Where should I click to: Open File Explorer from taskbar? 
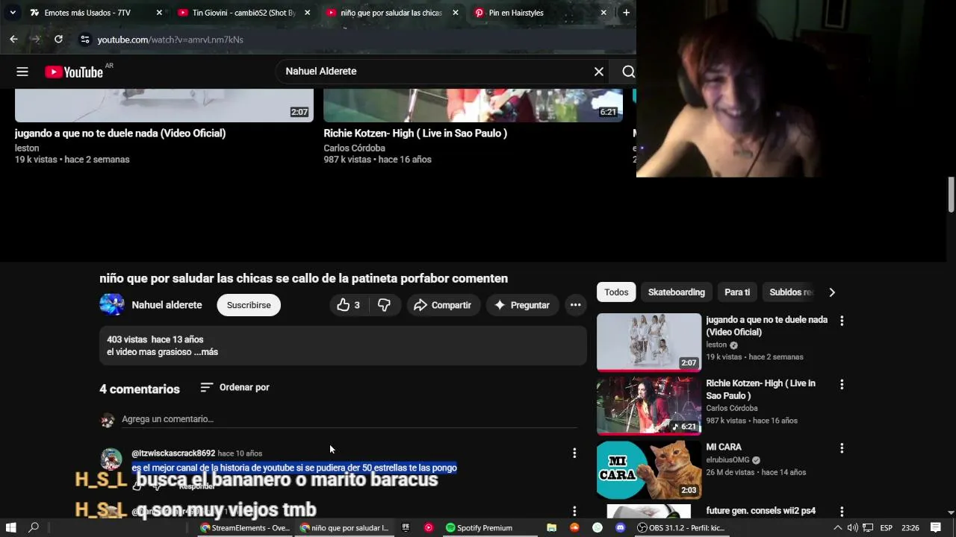pos(551,528)
